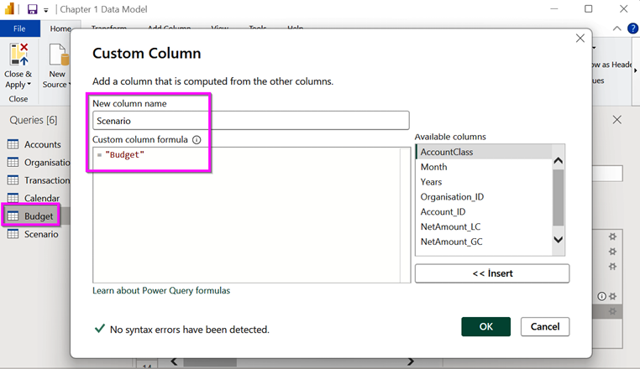Select NetAmount_LC in Available columns
The height and width of the screenshot is (369, 640).
(x=450, y=226)
